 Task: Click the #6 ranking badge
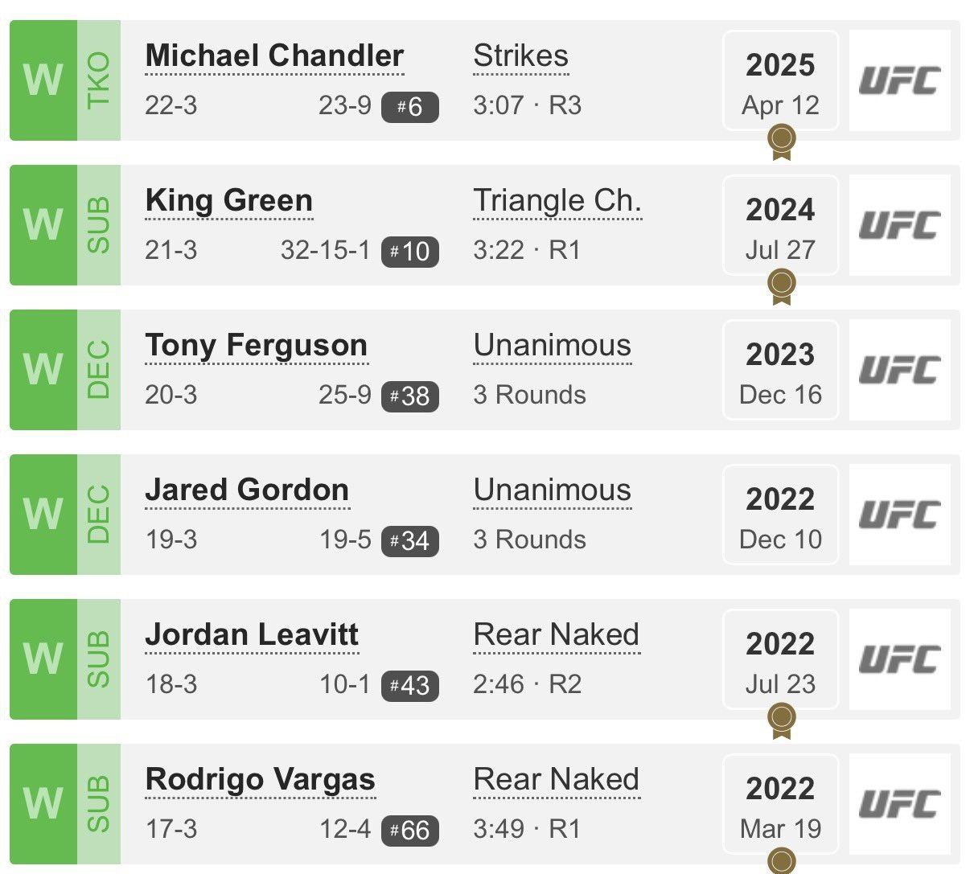409,106
